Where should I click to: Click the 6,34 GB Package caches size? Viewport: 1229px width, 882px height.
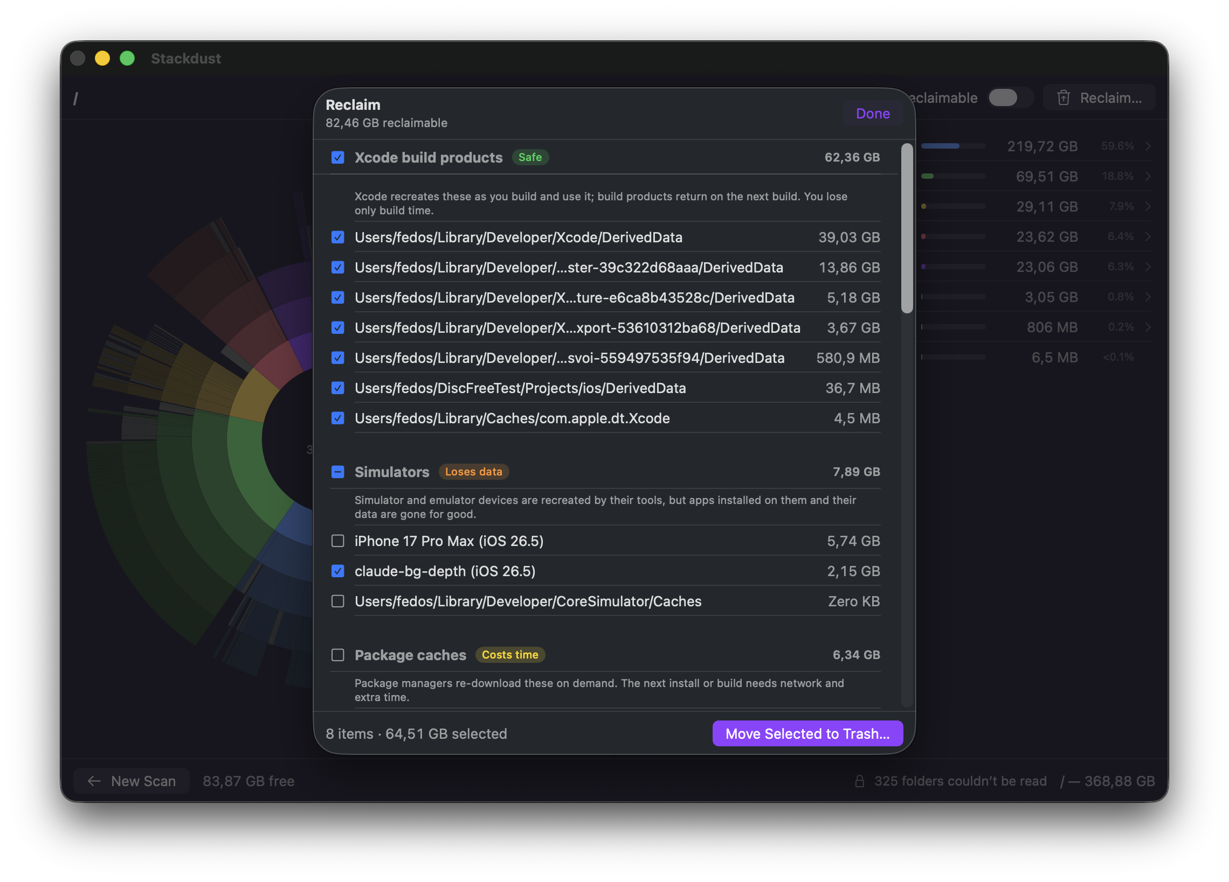[x=856, y=655]
